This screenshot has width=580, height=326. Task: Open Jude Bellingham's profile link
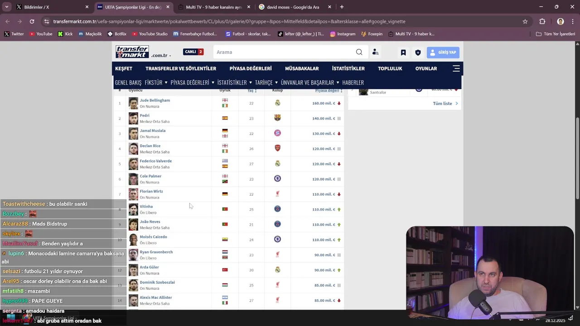[155, 100]
